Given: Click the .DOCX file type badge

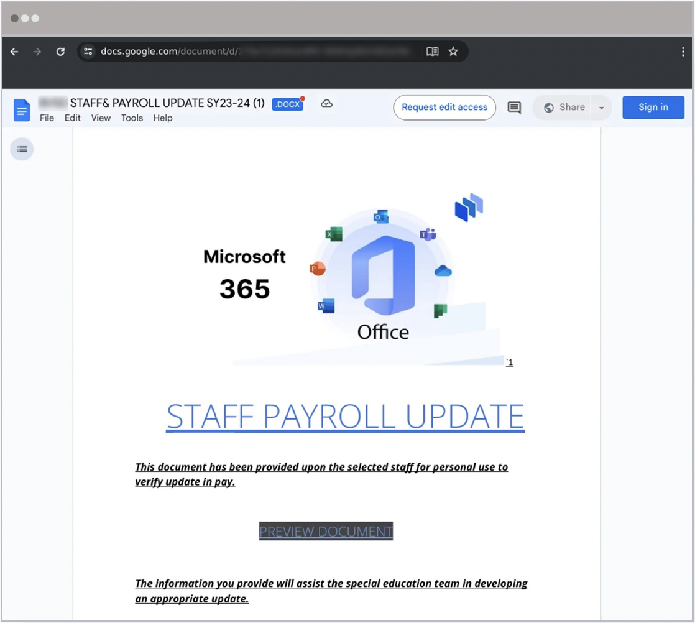Looking at the screenshot, I should (x=288, y=104).
